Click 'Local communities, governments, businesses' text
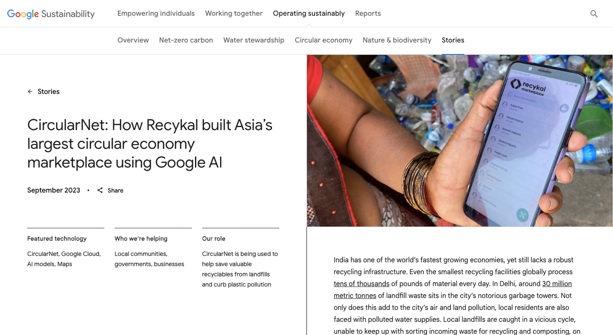613x335 pixels. [149, 259]
